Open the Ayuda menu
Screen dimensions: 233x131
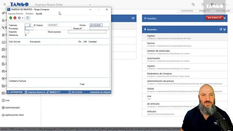point(39,14)
